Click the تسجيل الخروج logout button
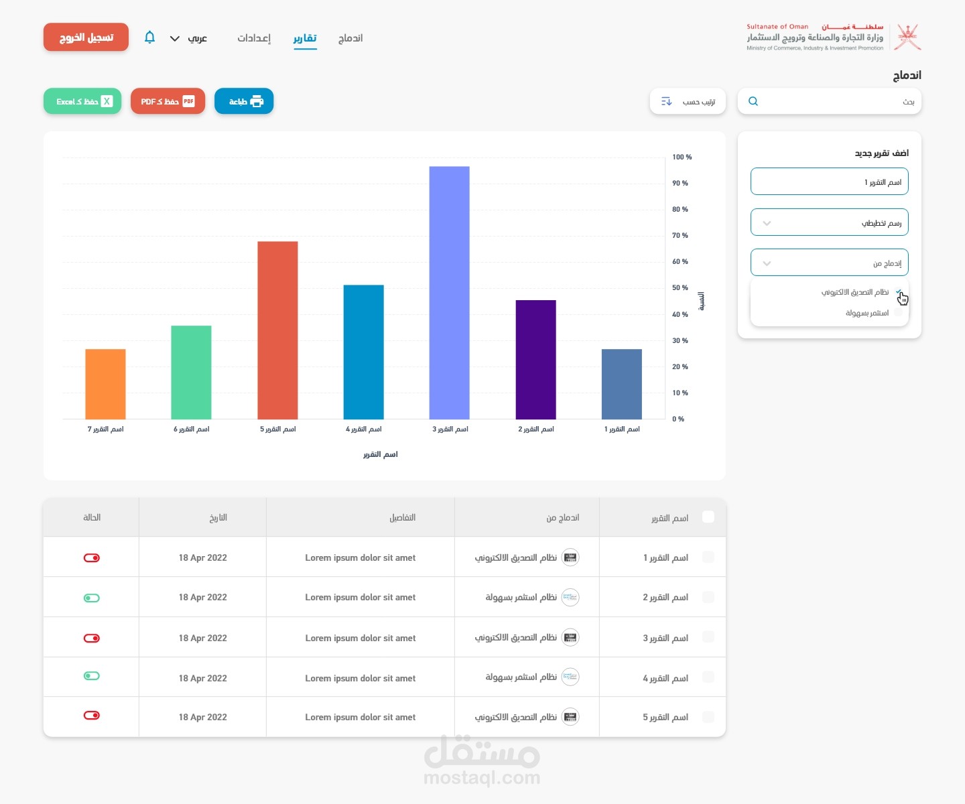965x804 pixels. (x=86, y=38)
